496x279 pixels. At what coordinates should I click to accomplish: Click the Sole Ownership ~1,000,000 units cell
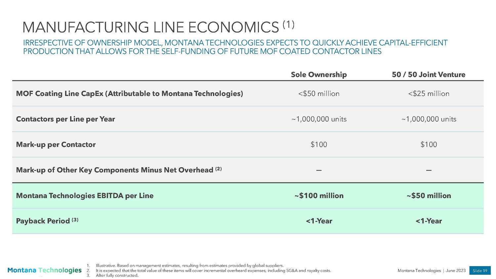319,119
